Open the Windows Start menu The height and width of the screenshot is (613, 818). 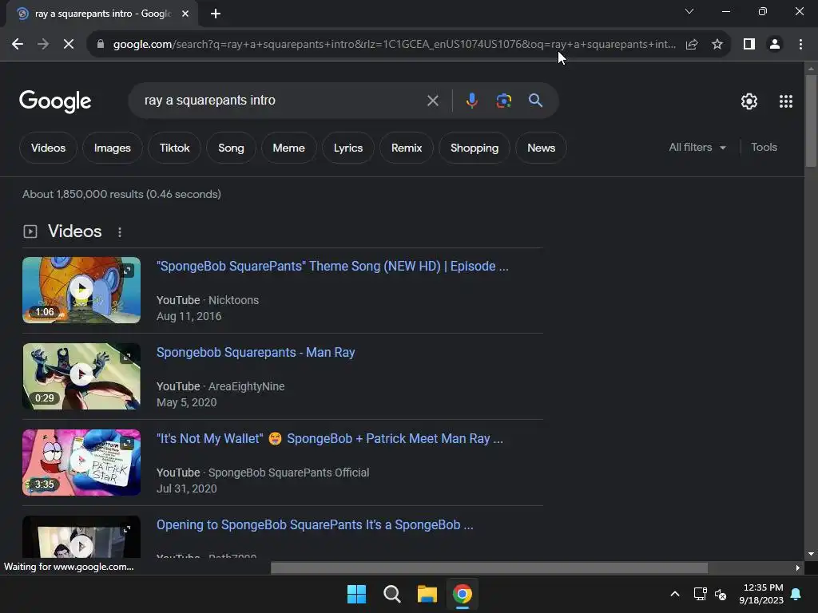click(357, 594)
